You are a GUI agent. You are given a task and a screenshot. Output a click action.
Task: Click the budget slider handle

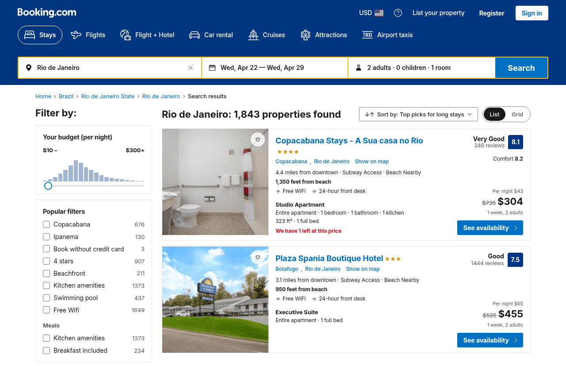(x=48, y=186)
